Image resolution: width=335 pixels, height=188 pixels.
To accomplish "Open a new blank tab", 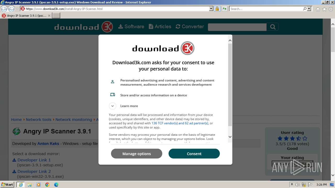I will click(56, 16).
